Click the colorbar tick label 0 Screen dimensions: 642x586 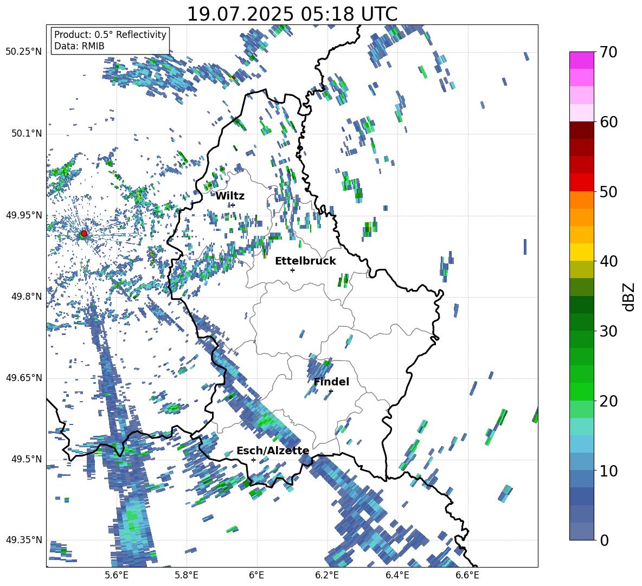pyautogui.click(x=604, y=540)
